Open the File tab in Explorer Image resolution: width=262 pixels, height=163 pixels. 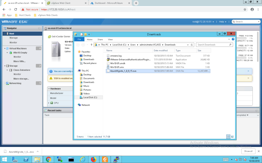click(79, 39)
